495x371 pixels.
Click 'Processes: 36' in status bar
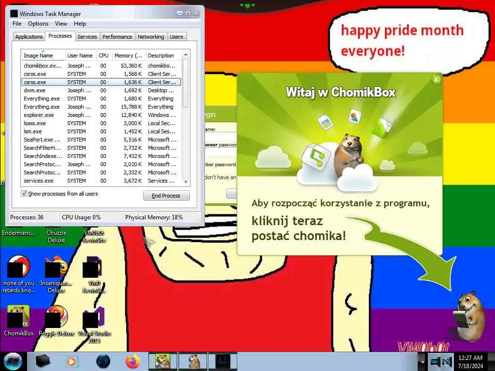click(27, 217)
